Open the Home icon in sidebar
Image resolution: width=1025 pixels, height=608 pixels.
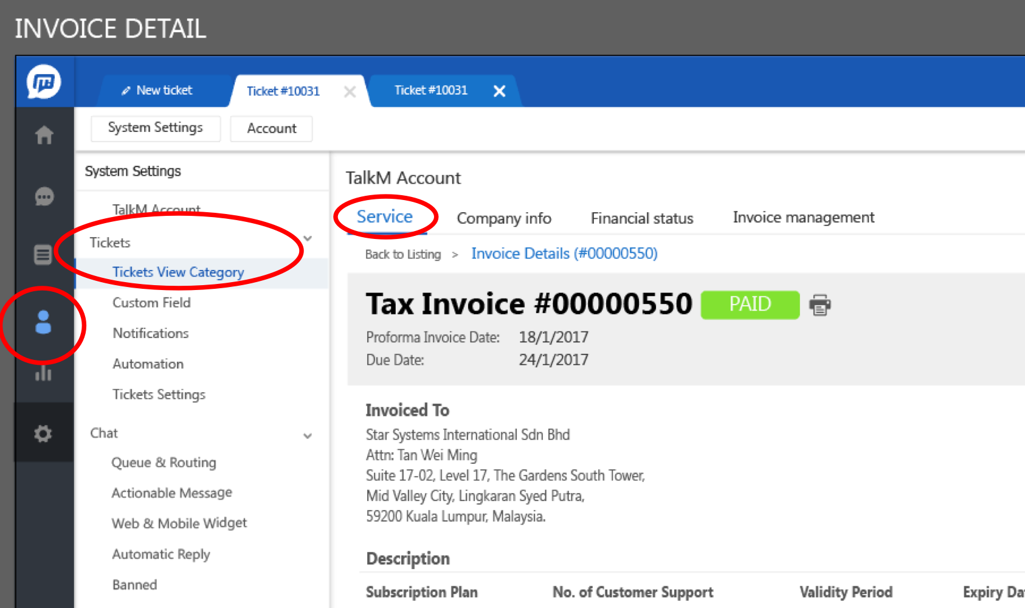click(x=44, y=134)
